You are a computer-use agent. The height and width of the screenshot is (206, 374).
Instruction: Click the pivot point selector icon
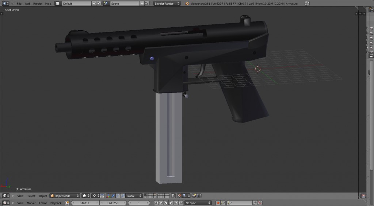click(x=95, y=196)
